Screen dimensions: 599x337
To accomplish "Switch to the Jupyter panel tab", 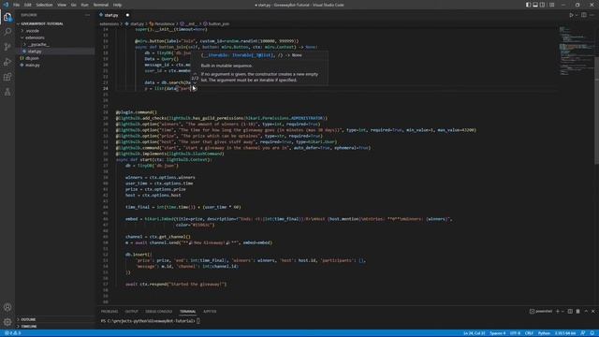I will tap(210, 312).
